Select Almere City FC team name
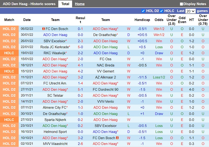Image resolution: width=209 pixels, height=147 pixels. [x=55, y=107]
